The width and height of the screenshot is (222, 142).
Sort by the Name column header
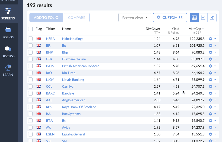point(66,29)
